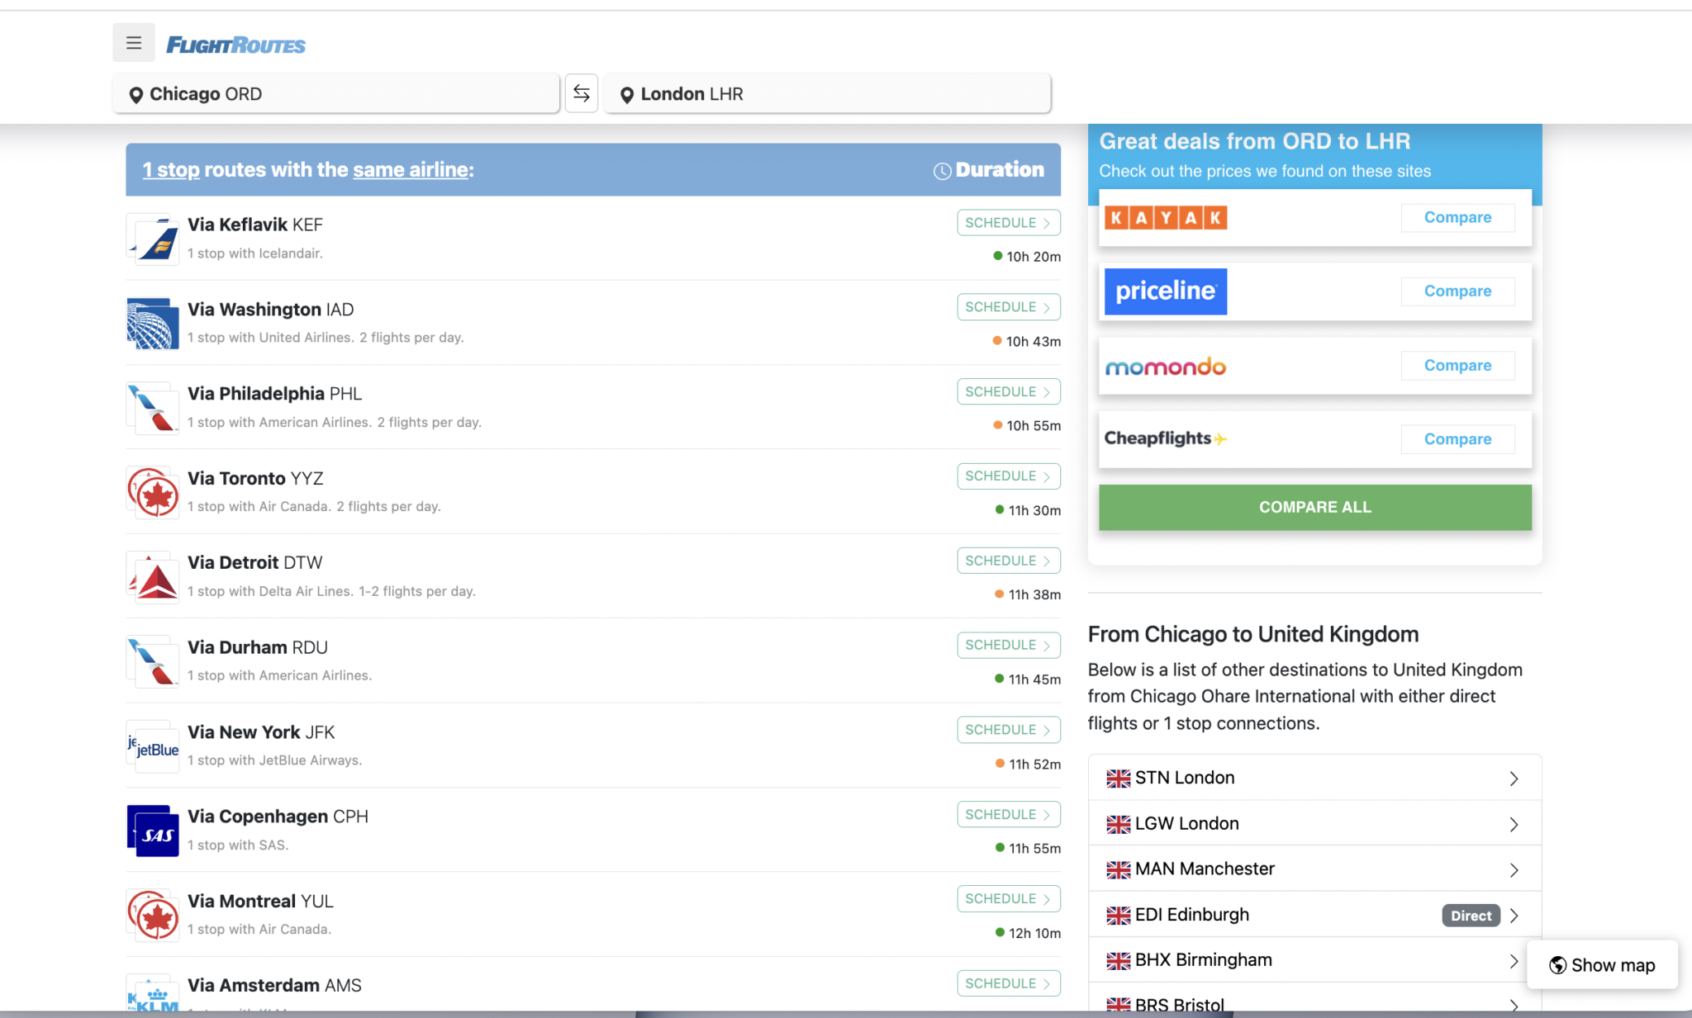Image resolution: width=1692 pixels, height=1018 pixels.
Task: Open schedule for Via Philadelphia route
Action: 1008,391
